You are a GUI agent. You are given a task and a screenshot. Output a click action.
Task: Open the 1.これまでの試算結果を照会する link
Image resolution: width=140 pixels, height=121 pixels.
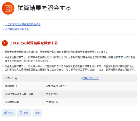tap(23, 25)
